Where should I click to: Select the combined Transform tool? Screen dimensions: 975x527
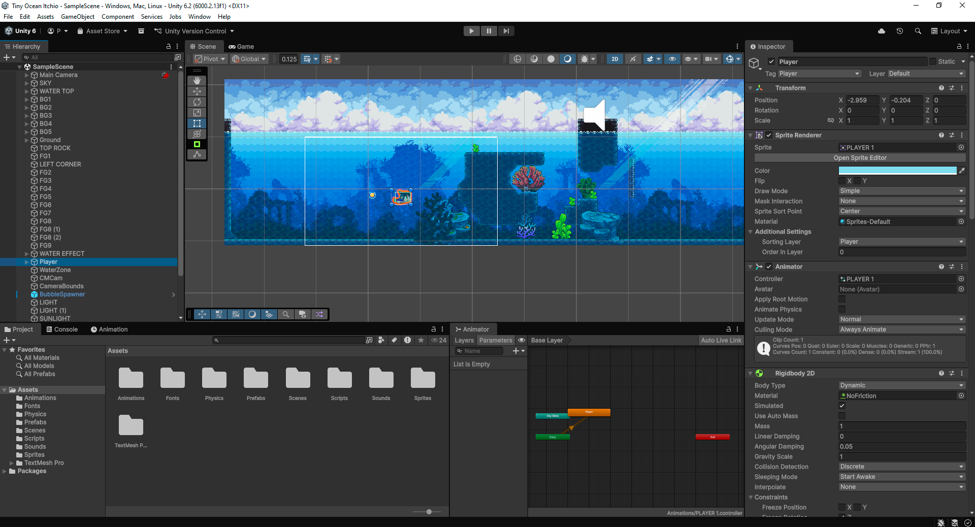click(x=197, y=134)
